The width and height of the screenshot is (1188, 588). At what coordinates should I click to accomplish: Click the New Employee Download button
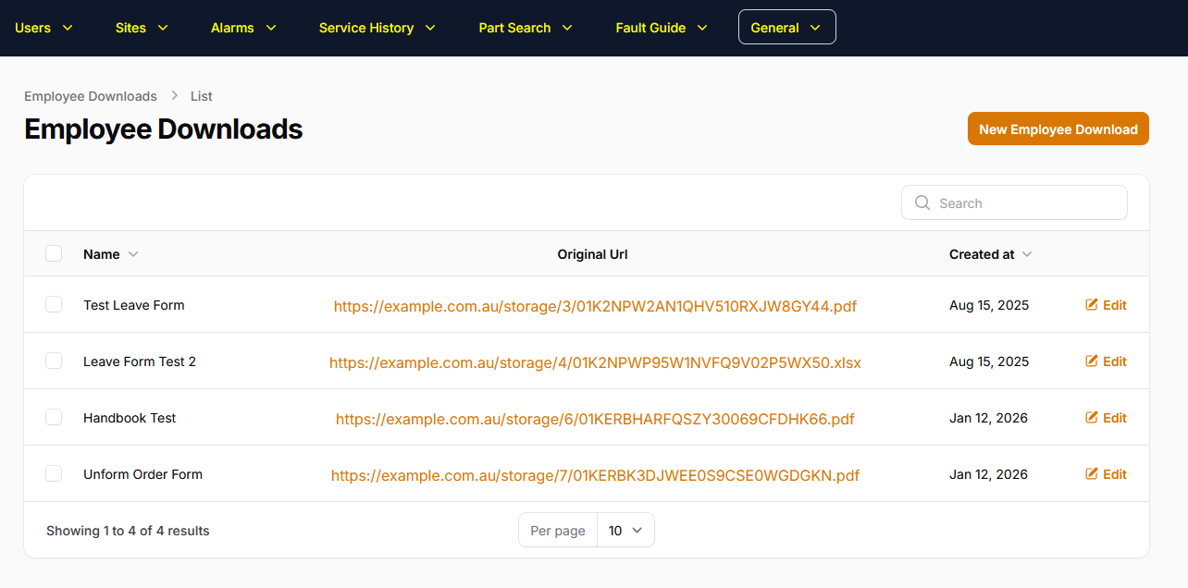pos(1058,129)
